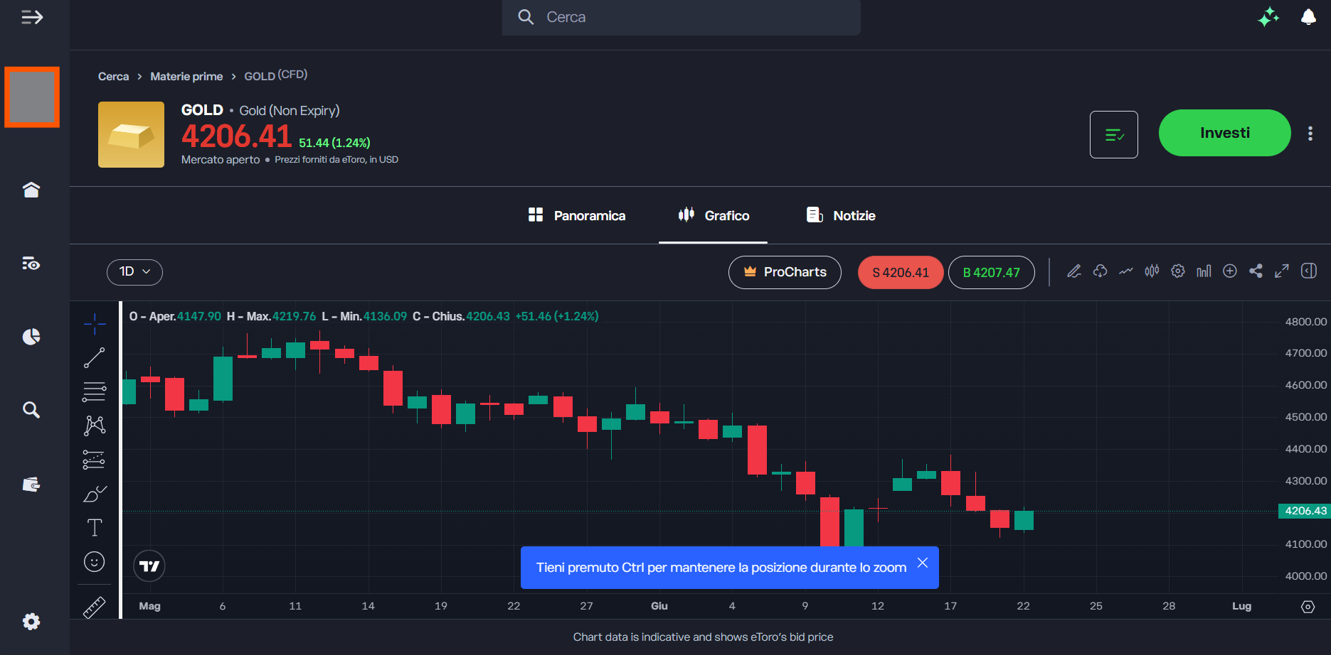Open the Watchlist icon in sidebar
This screenshot has width=1331, height=655.
pos(31,264)
